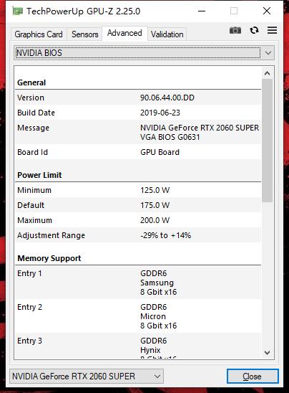
Task: Click the Message row label
Action: (x=33, y=128)
